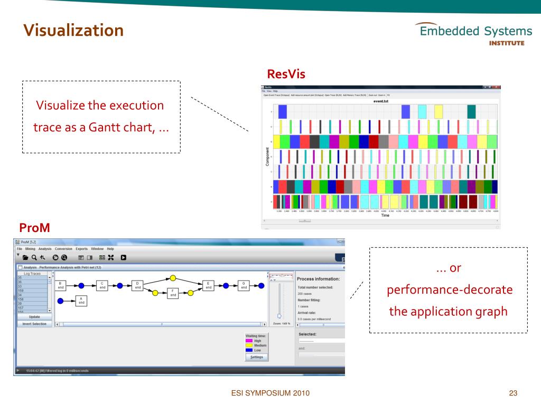Viewport: 541px width, 405px height.
Task: Click the first round icon in ProM toolbar
Action: (x=55, y=257)
